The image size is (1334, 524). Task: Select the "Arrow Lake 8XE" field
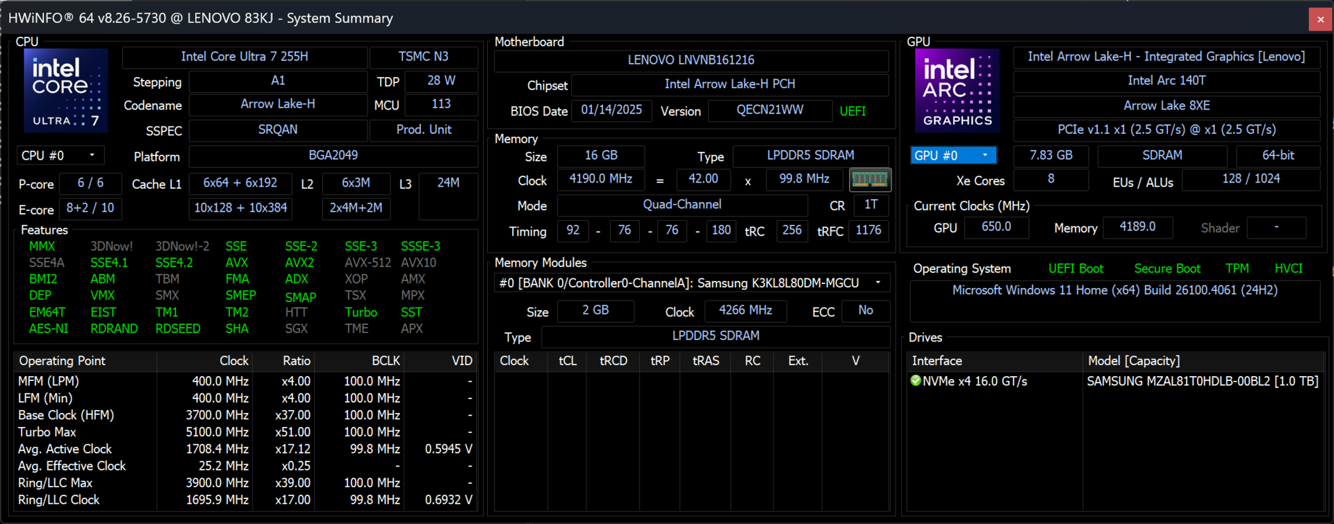click(x=1167, y=106)
